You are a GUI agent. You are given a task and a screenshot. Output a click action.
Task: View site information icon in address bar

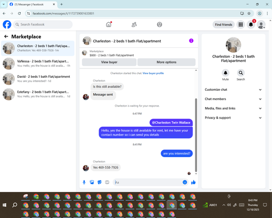coord(28,14)
